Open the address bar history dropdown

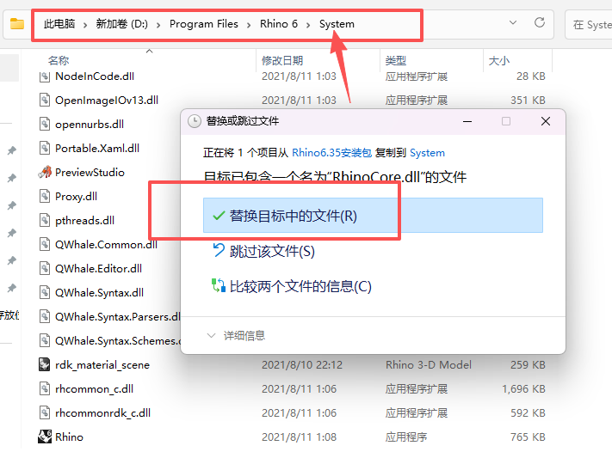coord(513,22)
